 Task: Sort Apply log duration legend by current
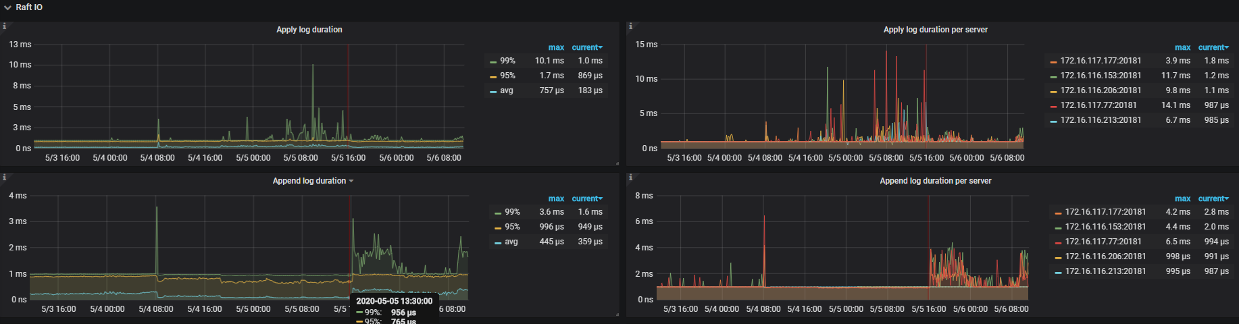586,47
